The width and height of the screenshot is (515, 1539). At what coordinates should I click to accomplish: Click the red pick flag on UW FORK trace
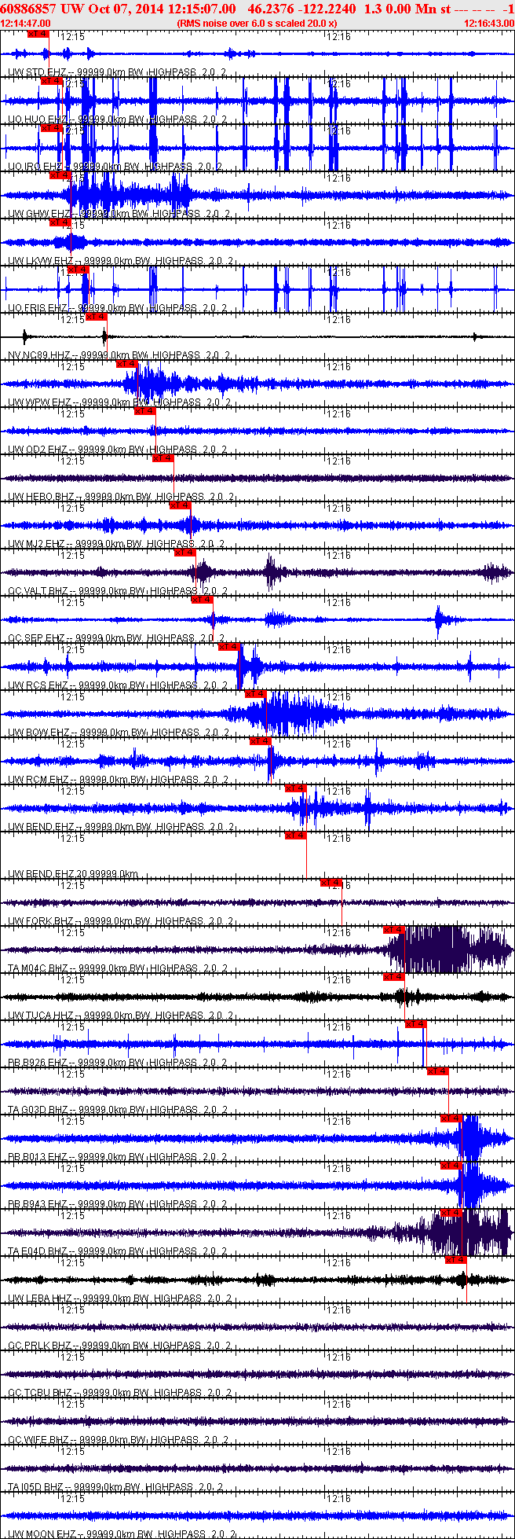331,883
